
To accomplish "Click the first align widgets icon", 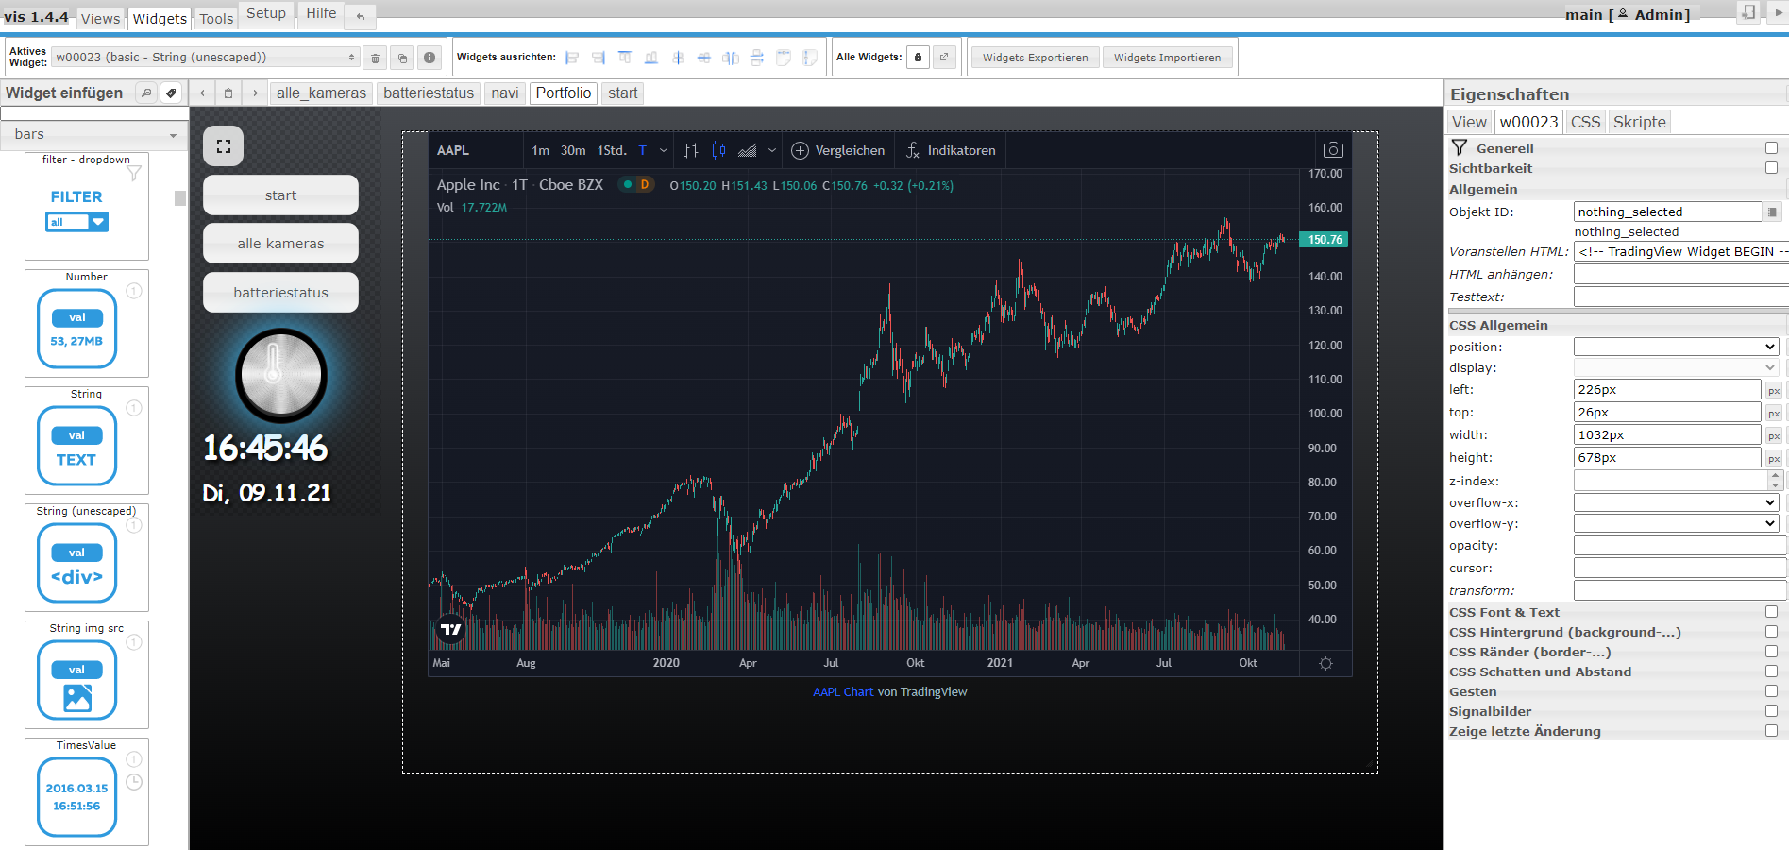I will (x=572, y=58).
